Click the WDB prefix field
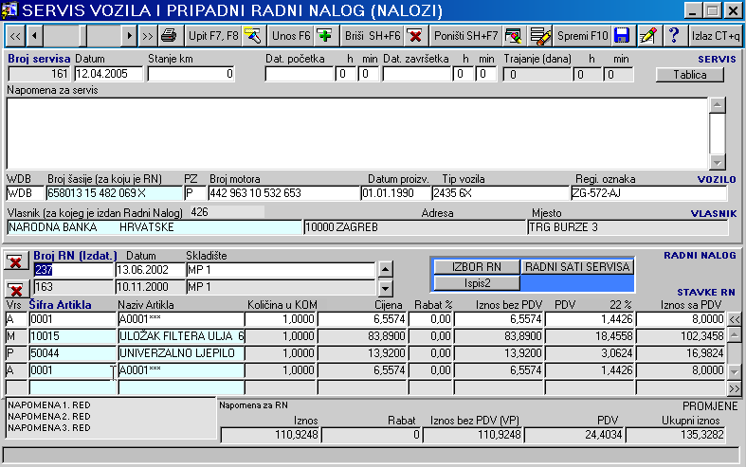Screen dimensions: 746x467 pos(26,193)
